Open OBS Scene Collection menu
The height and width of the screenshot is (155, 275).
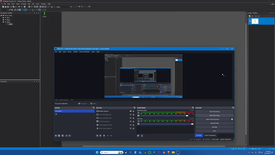click(x=84, y=52)
